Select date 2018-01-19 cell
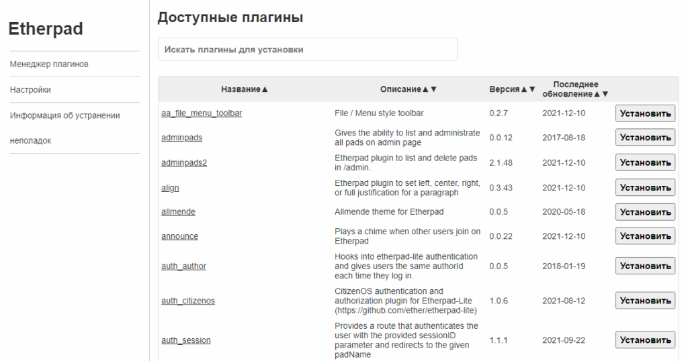This screenshot has height=361, width=688. pyautogui.click(x=564, y=266)
